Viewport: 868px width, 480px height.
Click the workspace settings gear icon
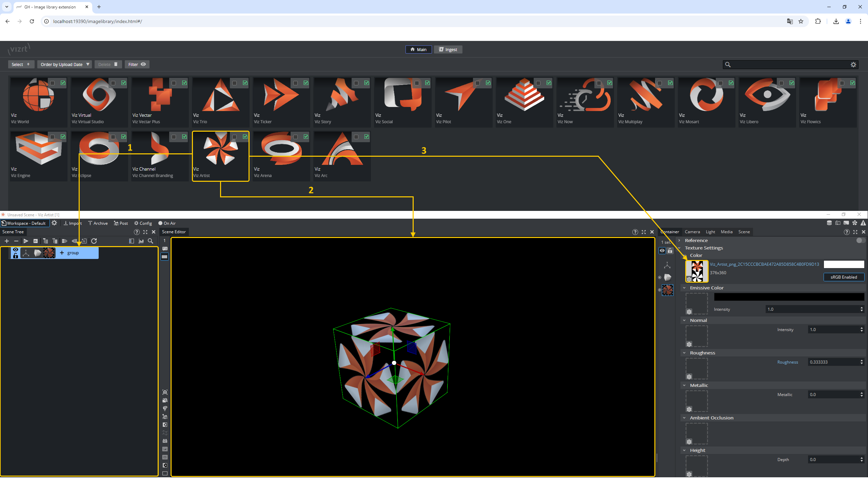(x=54, y=223)
